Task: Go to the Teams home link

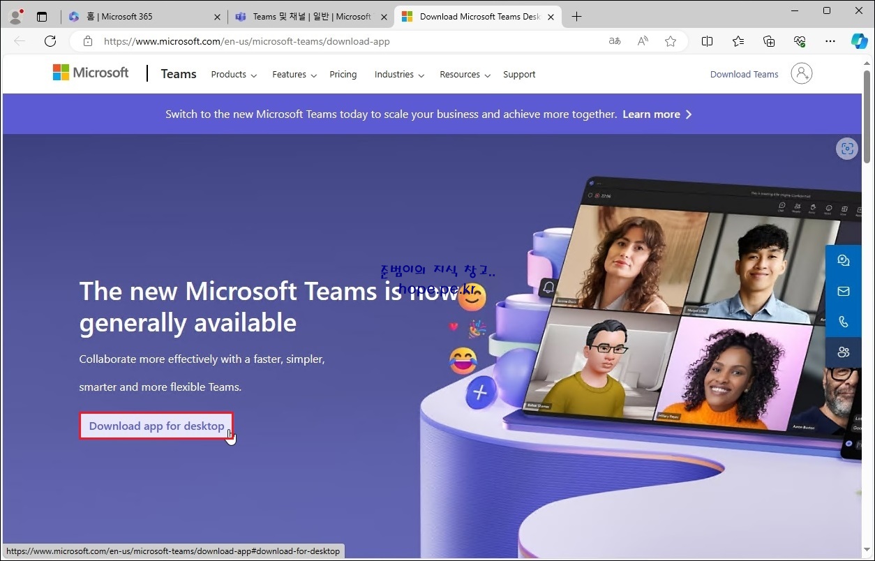Action: point(179,74)
